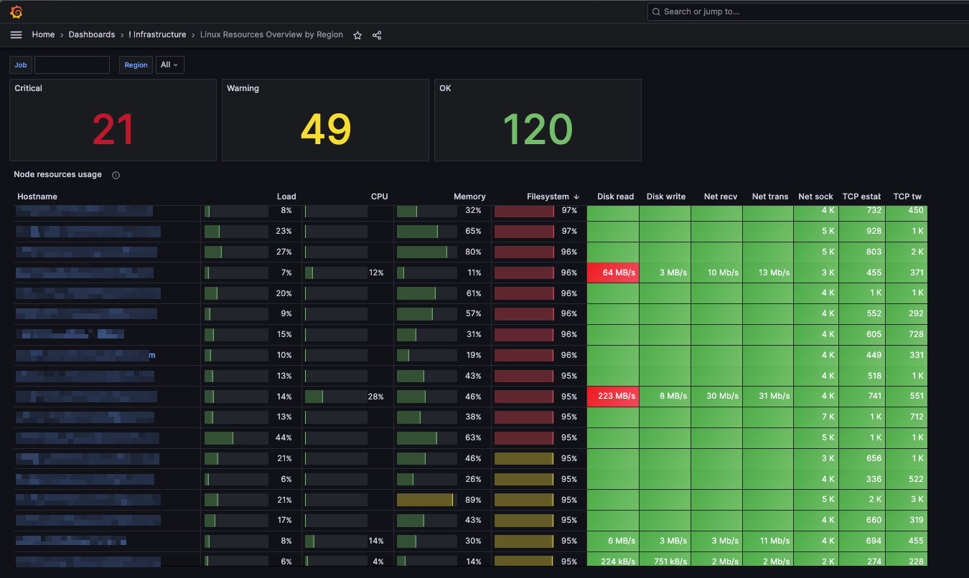Click the yellow 89% memory usage bar
This screenshot has height=578, width=969.
[425, 500]
